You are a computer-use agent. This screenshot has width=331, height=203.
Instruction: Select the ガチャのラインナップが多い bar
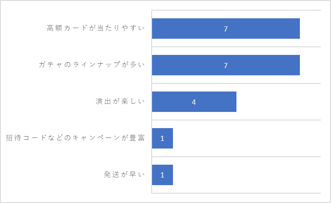pos(226,65)
